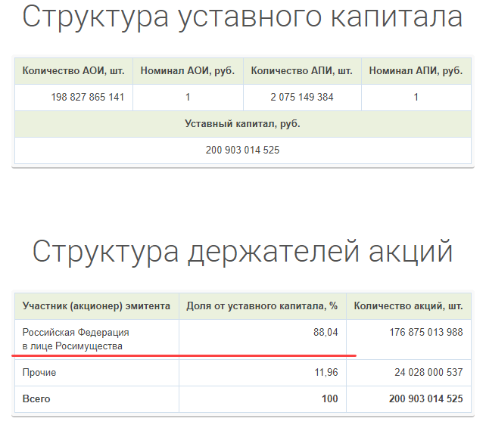Viewport: 486px width, 431px height.
Task: Click the 11,96 share percentage
Action: (x=325, y=373)
